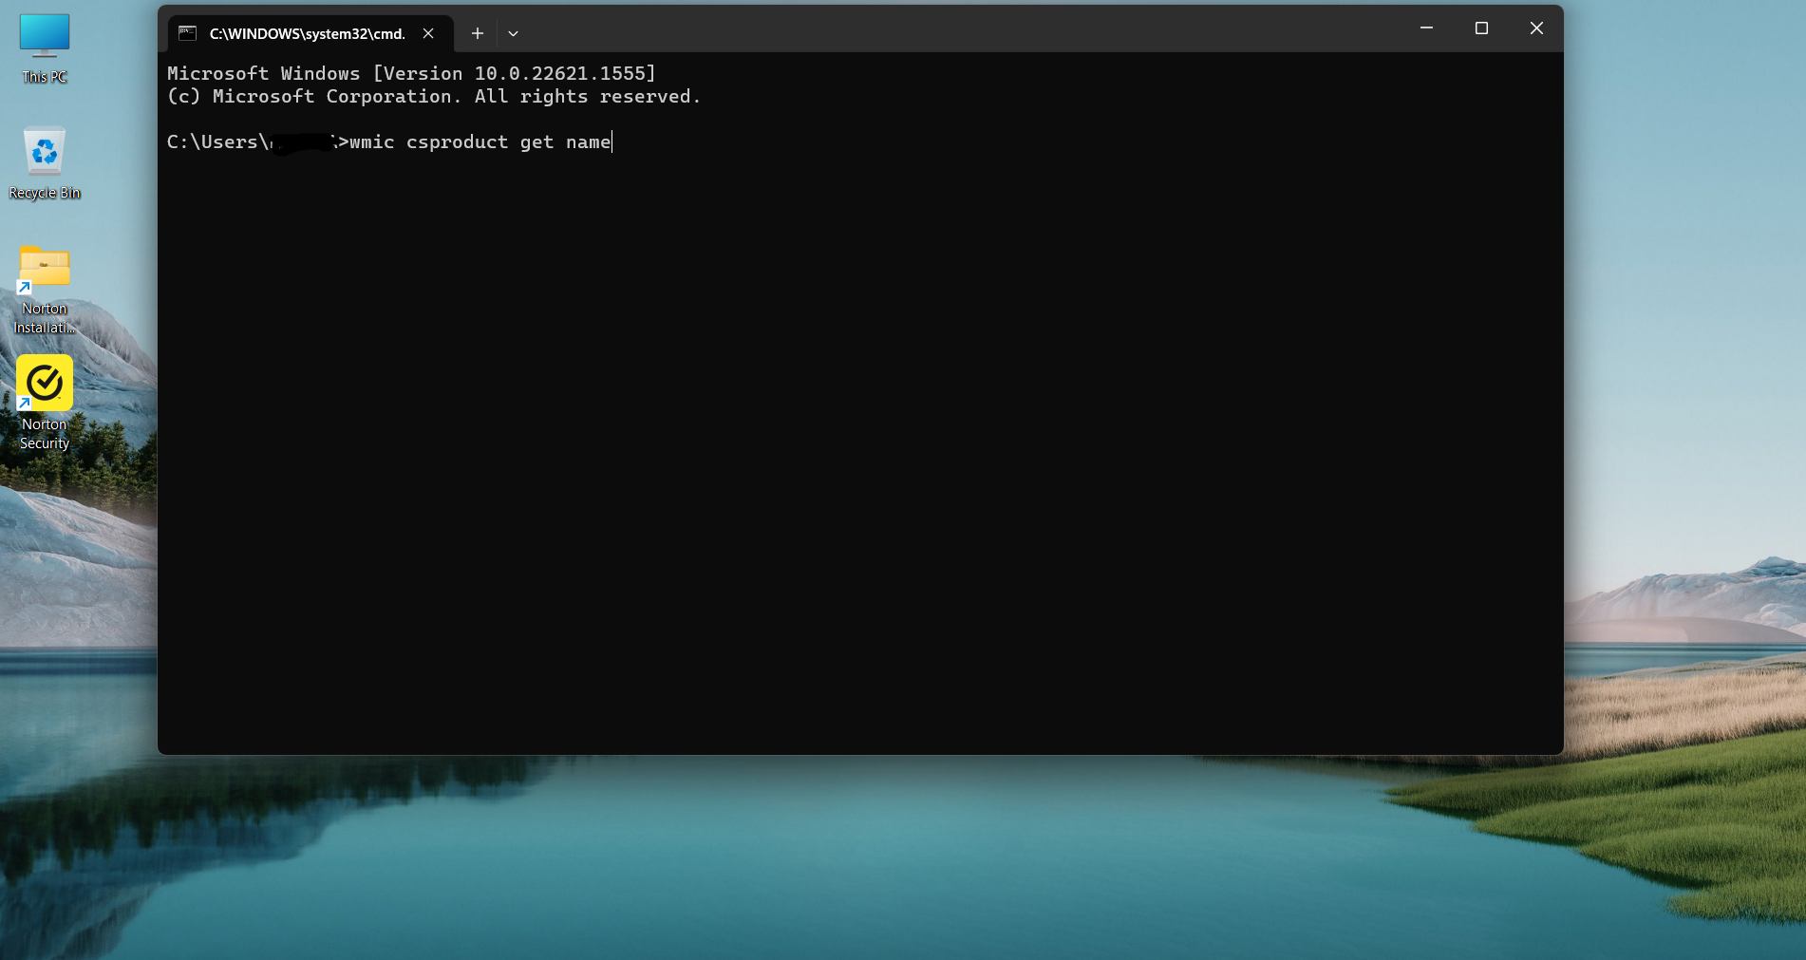Viewport: 1806px width, 960px height.
Task: Select the yellow Norton Security checkmark icon
Action: [x=44, y=383]
